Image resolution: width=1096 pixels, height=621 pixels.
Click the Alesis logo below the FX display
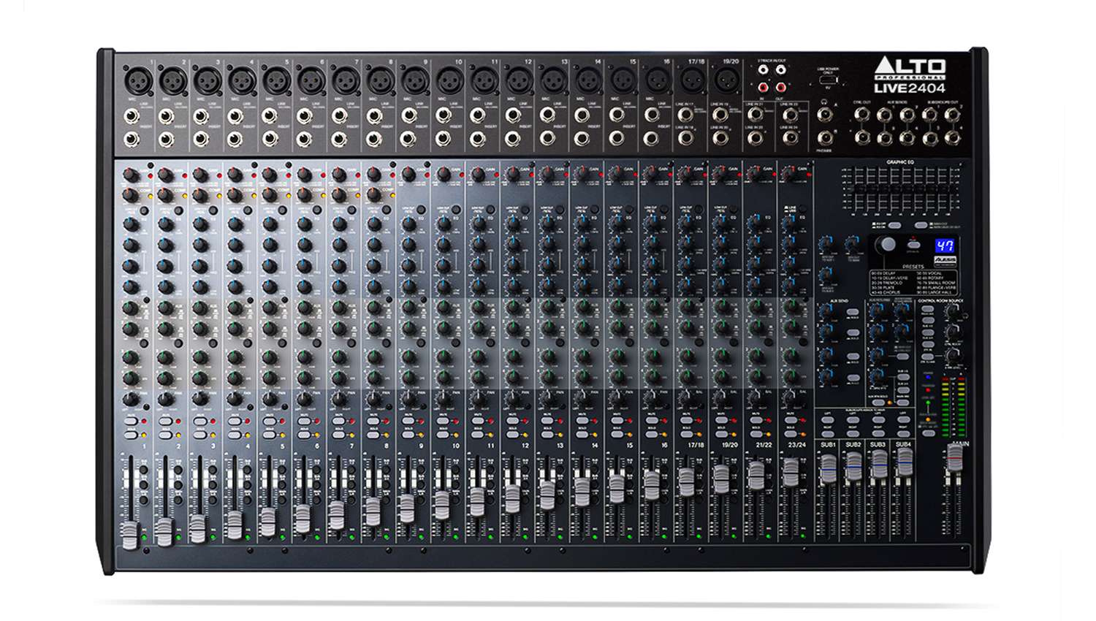coord(946,260)
